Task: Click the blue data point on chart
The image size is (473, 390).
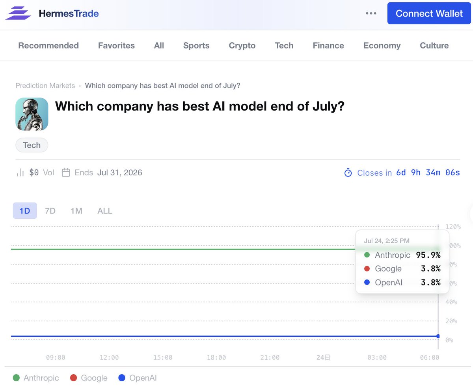Action: coord(438,336)
